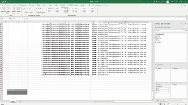
Task: Switch to Normal view in status bar
Action: point(161,104)
